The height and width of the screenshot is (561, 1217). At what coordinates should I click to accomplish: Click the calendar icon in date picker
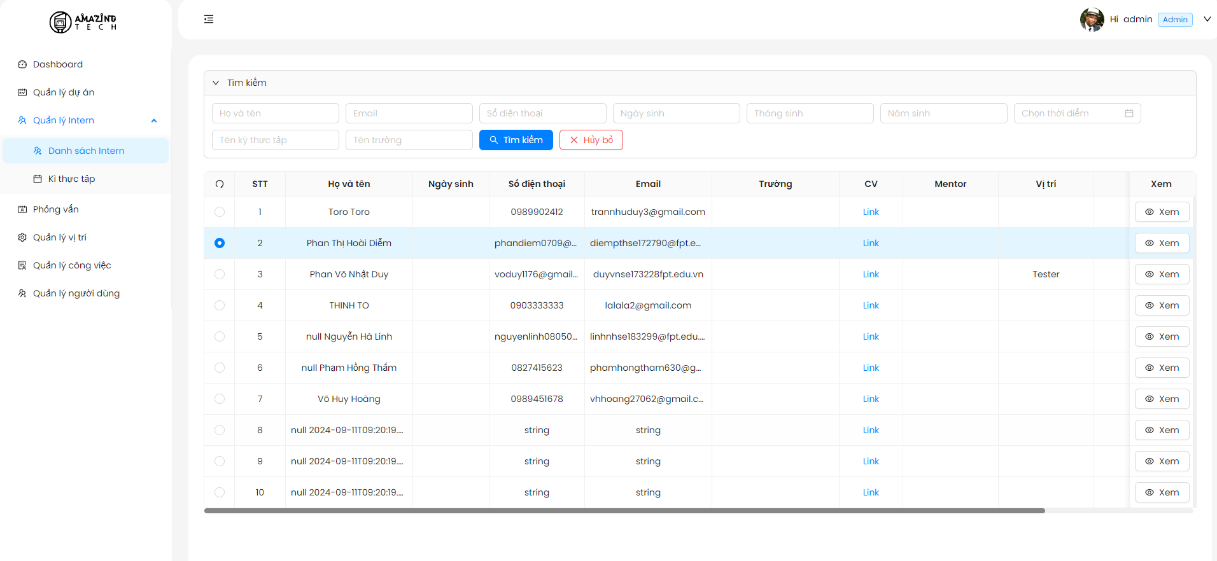pyautogui.click(x=1129, y=113)
